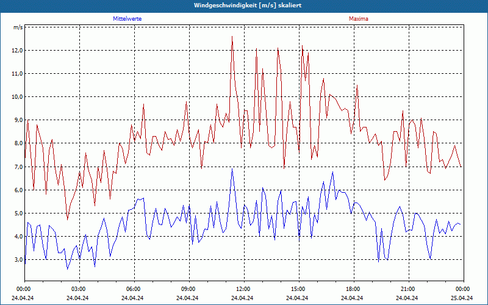
Task: Click the 25.04.24 date label
Action: tap(462, 298)
